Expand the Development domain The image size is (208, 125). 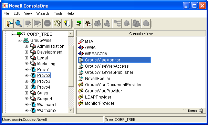point(26,52)
